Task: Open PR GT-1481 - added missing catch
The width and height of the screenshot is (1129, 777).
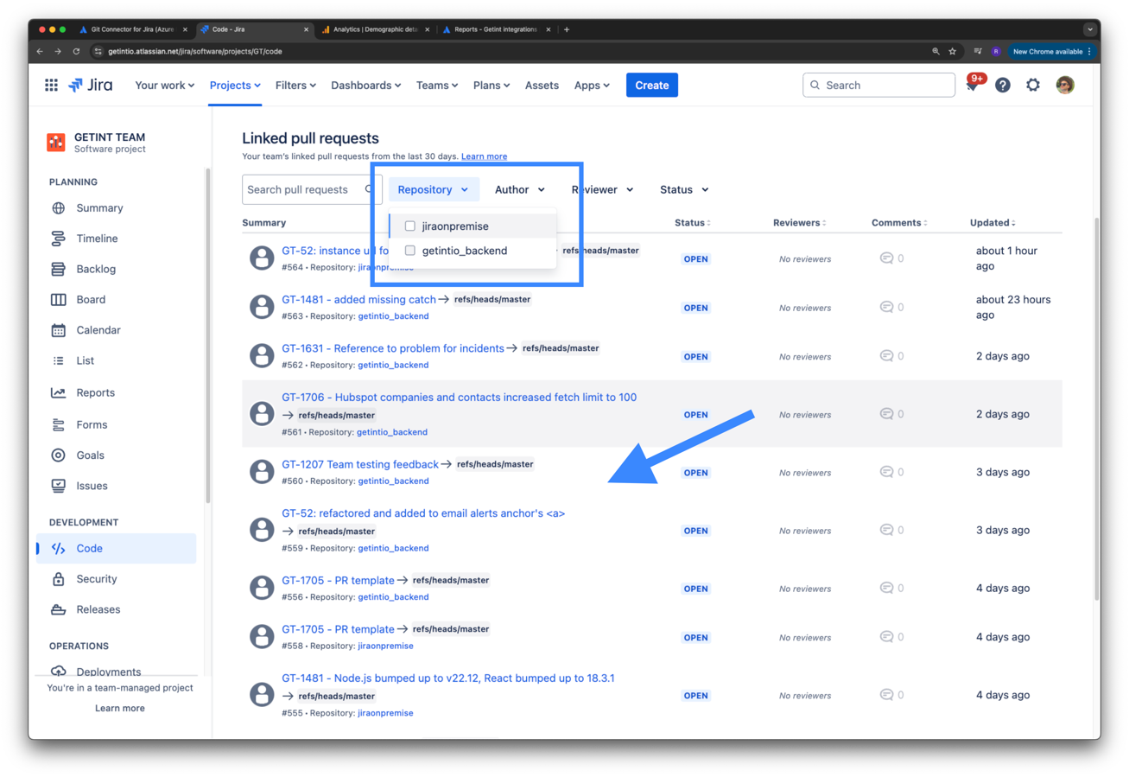Action: point(358,299)
